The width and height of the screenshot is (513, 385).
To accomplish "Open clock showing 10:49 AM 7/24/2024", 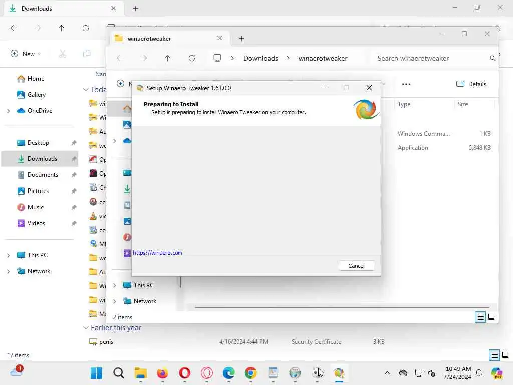I will tap(457, 373).
